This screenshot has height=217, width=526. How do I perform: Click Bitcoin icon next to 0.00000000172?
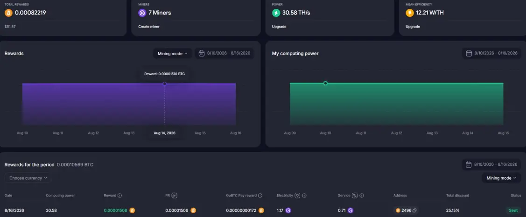coord(261,210)
